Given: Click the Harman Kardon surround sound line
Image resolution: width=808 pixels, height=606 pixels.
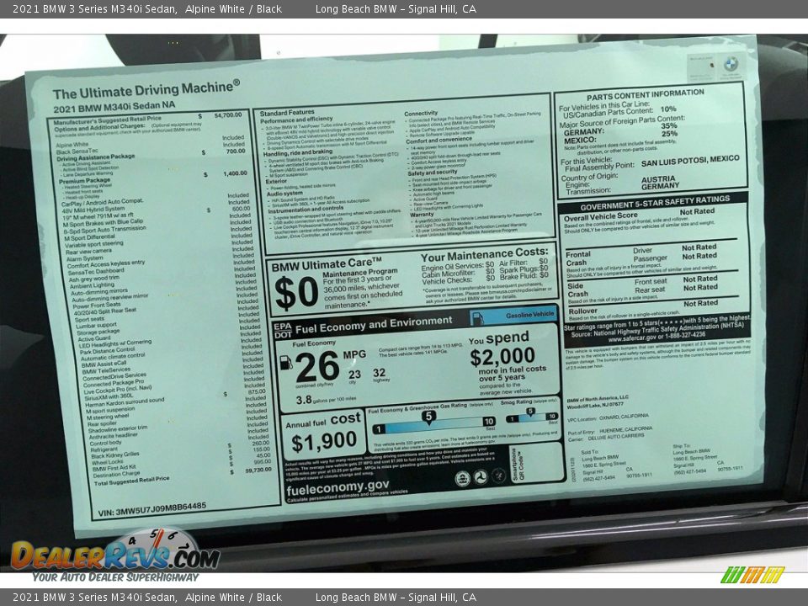Looking at the screenshot, I should [x=125, y=402].
